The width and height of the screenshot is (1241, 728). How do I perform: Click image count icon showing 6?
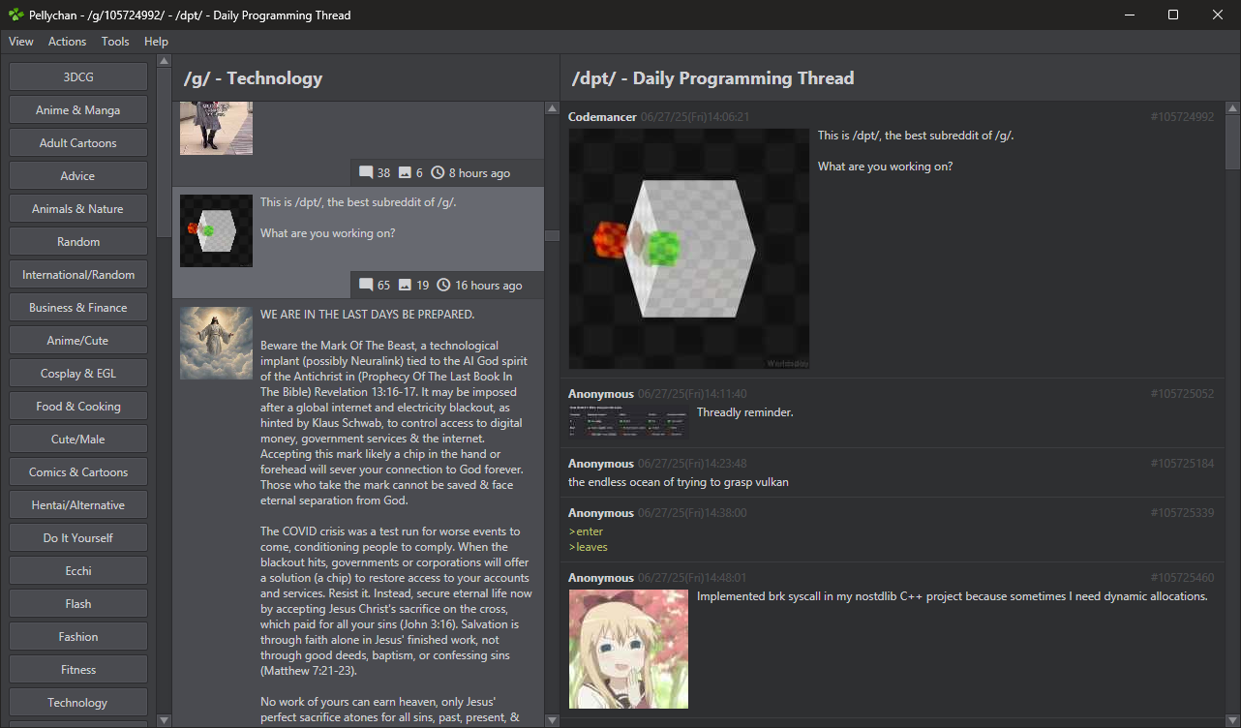(x=405, y=172)
